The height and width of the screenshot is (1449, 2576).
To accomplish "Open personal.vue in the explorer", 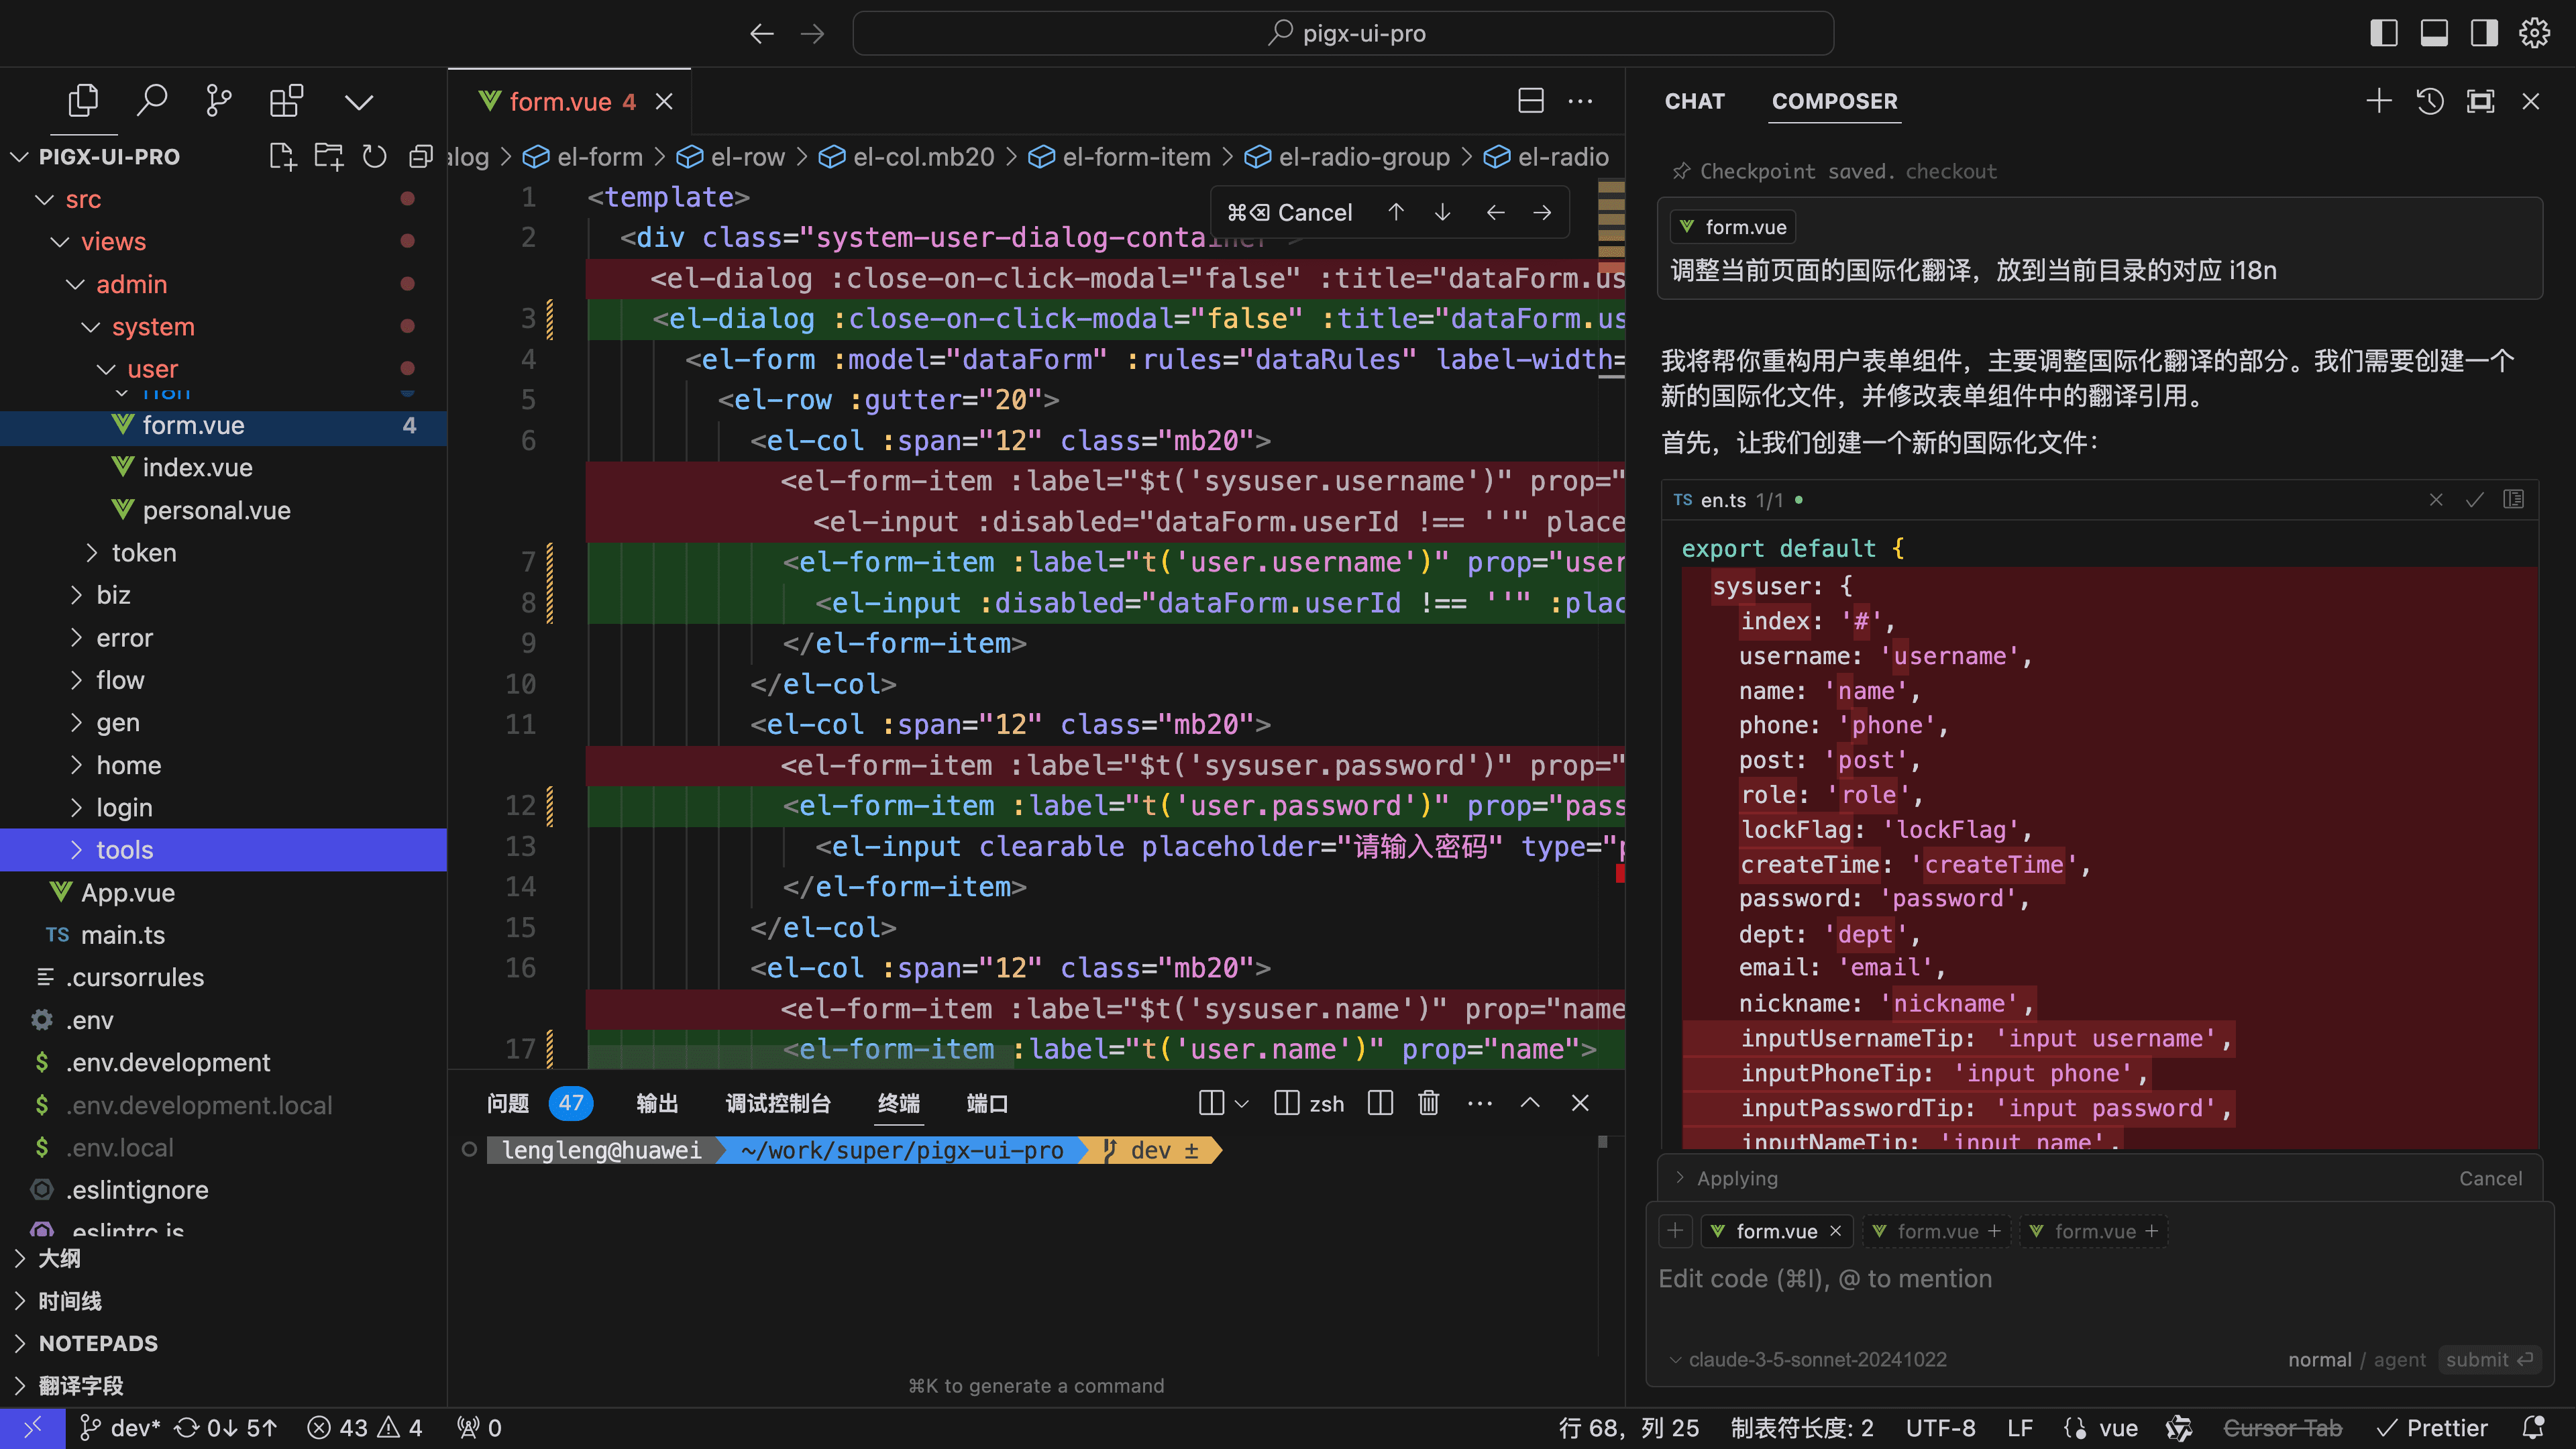I will (216, 510).
